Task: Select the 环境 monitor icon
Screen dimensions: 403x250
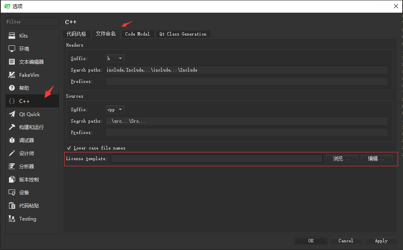Action: click(x=12, y=49)
